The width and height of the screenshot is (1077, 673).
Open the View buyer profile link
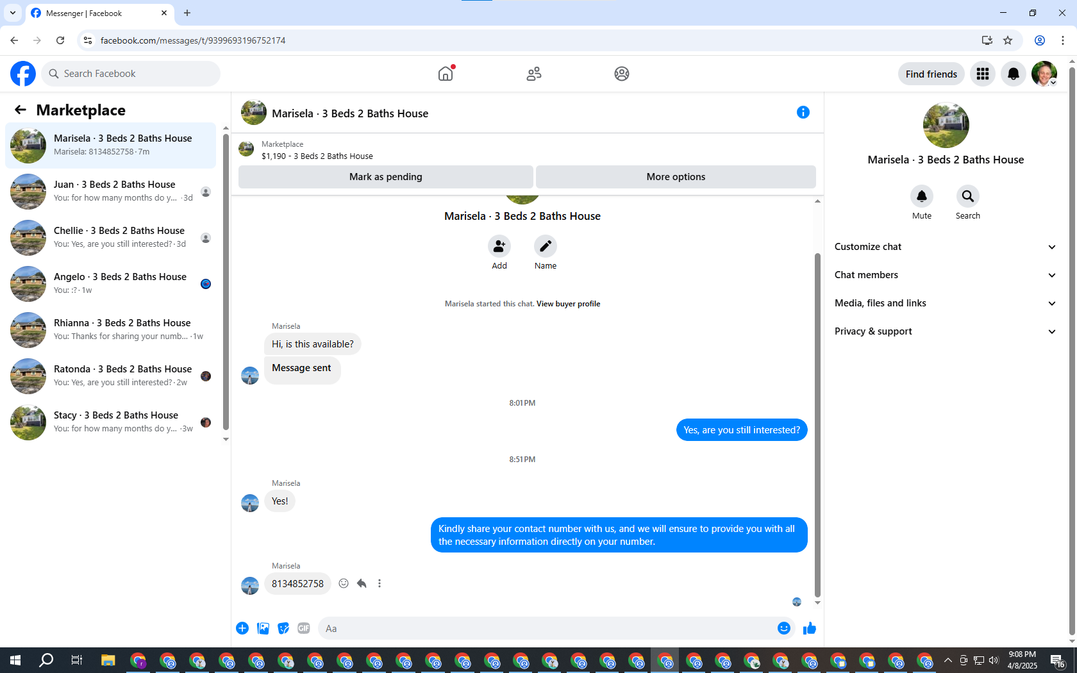(x=568, y=304)
